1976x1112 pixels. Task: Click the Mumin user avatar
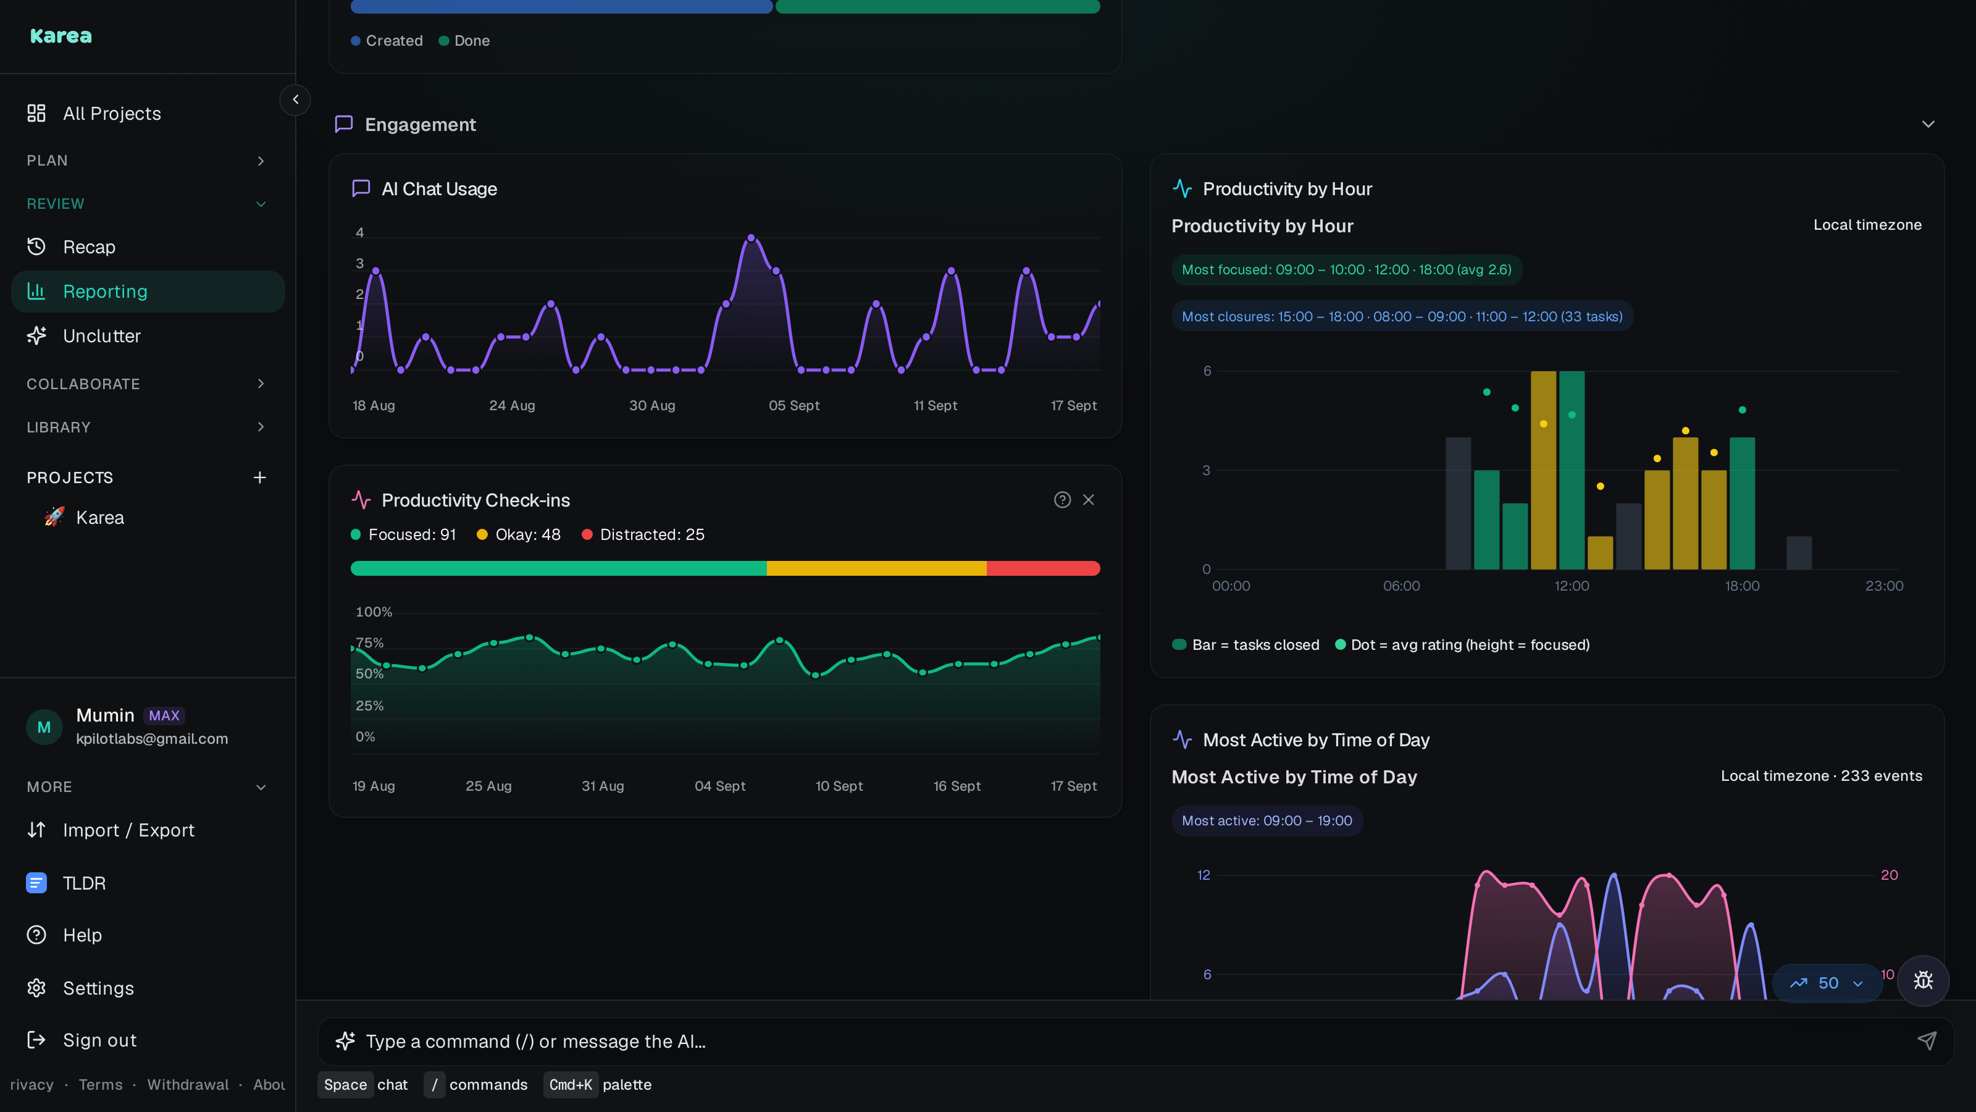[44, 727]
